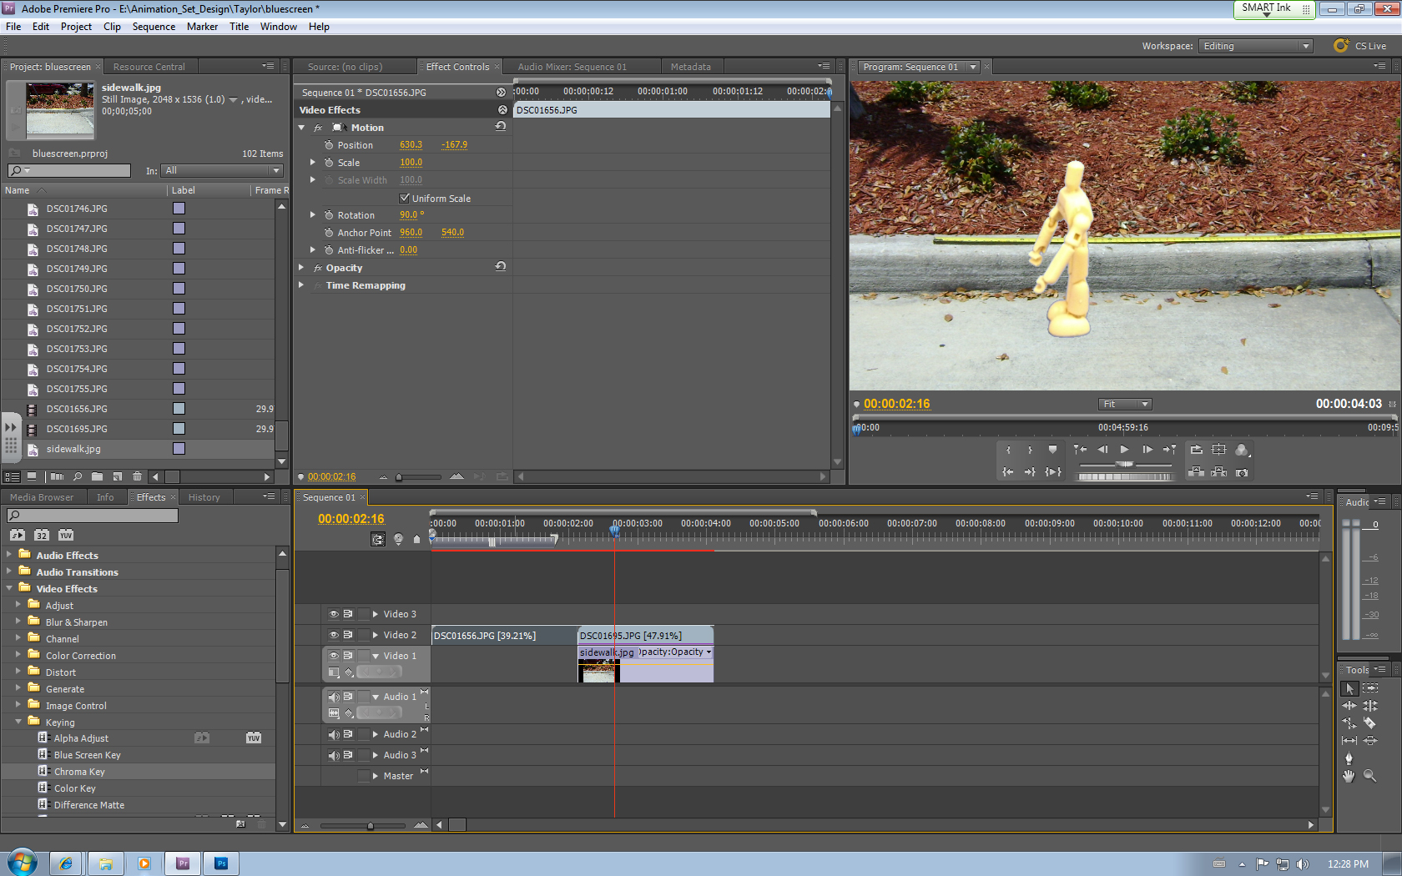
Task: Select the Hand tool in the Tools panel
Action: click(1349, 776)
